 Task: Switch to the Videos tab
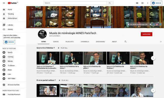pyautogui.click(x=56, y=42)
